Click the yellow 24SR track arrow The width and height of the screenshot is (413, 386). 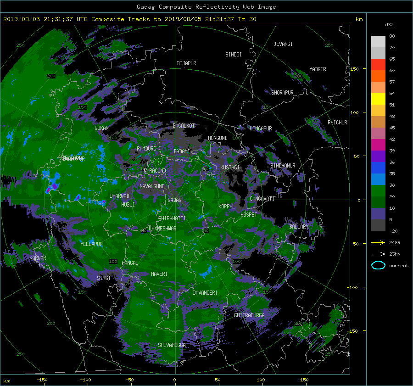(x=378, y=242)
